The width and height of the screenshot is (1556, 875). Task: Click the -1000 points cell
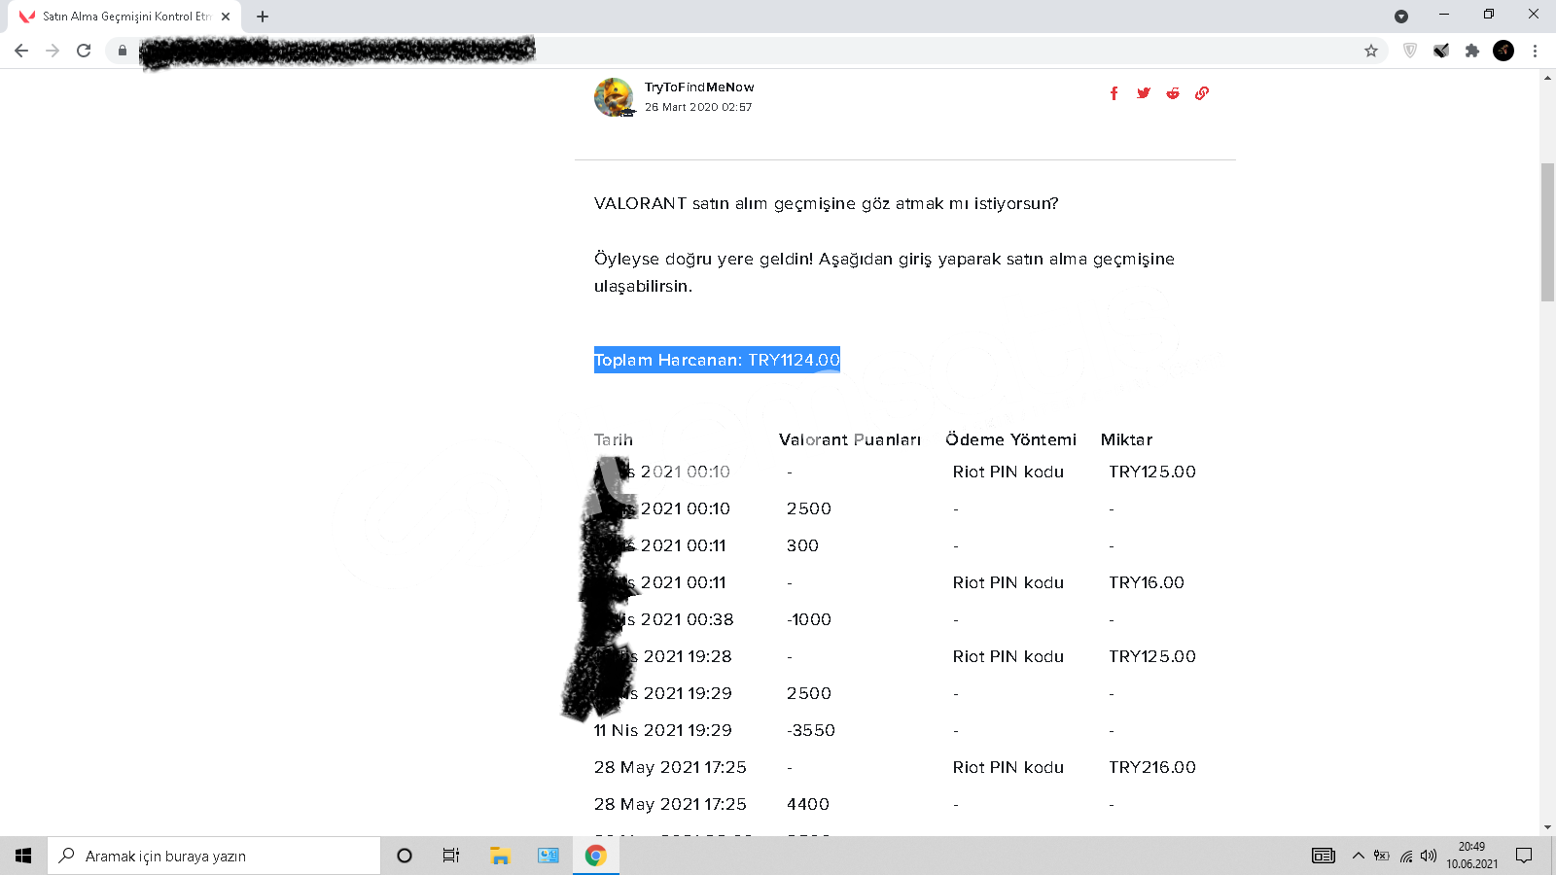click(x=809, y=619)
